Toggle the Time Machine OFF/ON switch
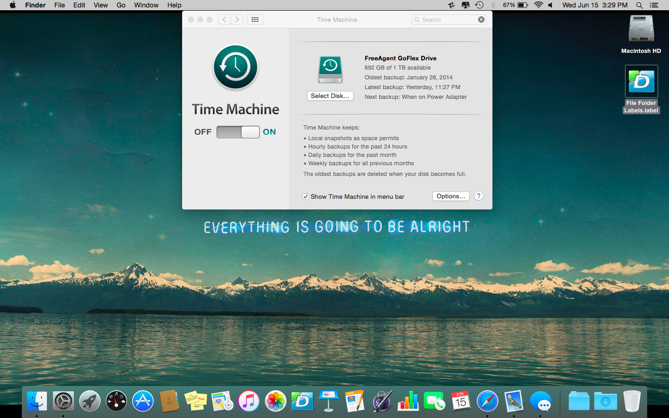This screenshot has width=669, height=418. point(238,132)
